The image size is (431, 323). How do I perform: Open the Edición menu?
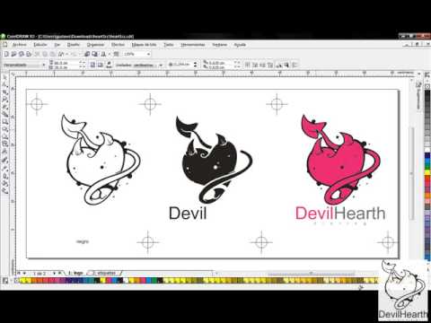[x=40, y=45]
